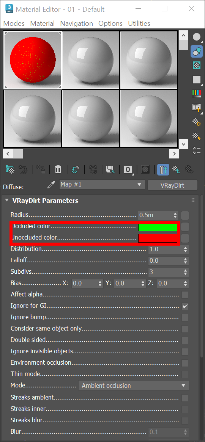This screenshot has height=442, width=205.
Task: Click the Occluded color map slot button
Action: click(x=185, y=227)
